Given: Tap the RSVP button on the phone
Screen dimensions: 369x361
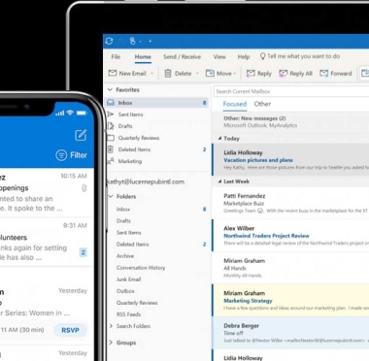Looking at the screenshot, I should [x=70, y=330].
